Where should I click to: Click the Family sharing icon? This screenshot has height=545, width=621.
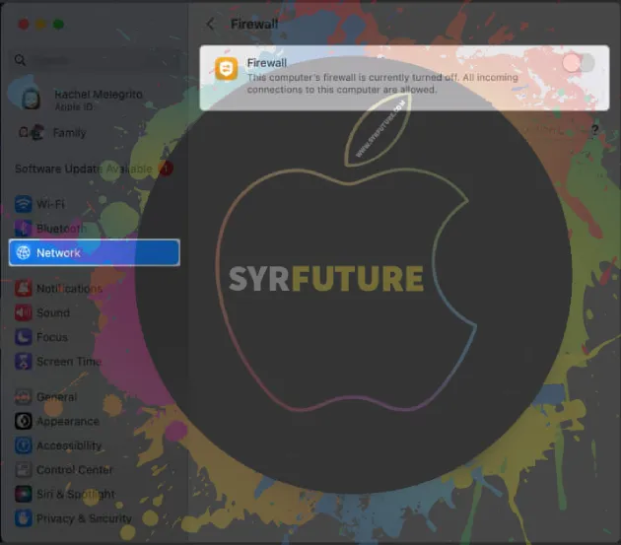point(31,133)
